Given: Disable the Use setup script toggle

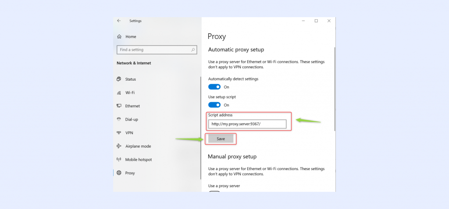Looking at the screenshot, I should coord(214,105).
